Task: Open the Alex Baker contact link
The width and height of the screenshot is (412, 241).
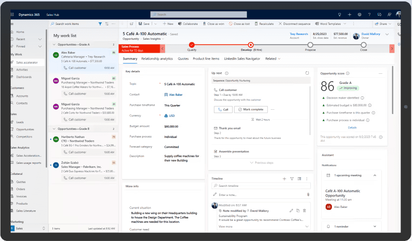Action: 176,95
